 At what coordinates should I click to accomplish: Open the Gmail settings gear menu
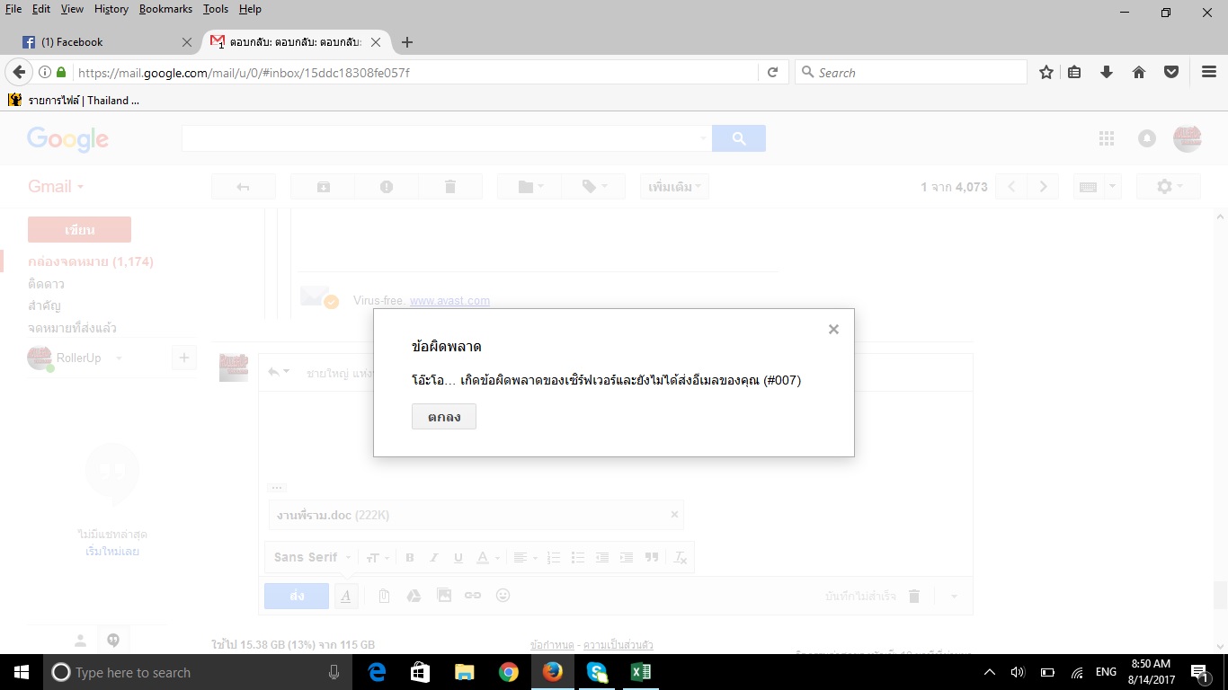(1169, 187)
